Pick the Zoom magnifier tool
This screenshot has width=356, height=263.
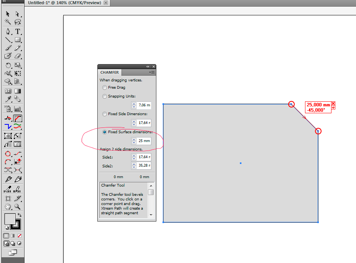click(18, 207)
